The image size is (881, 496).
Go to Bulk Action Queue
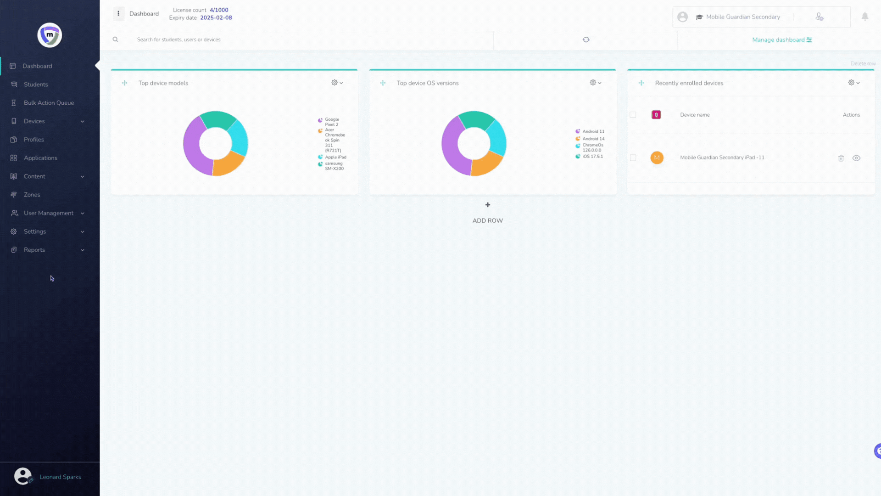click(49, 103)
